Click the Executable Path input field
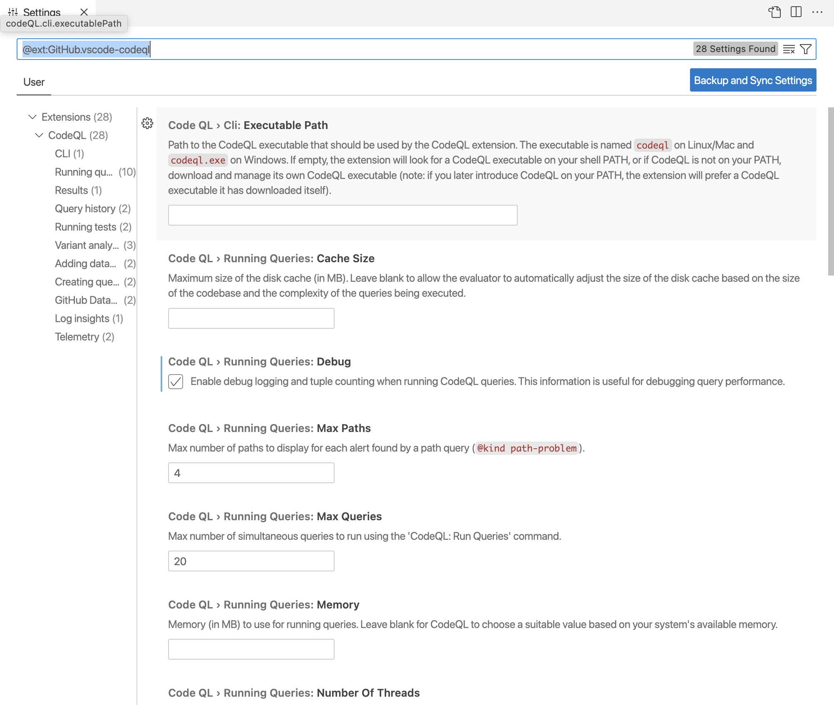Image resolution: width=834 pixels, height=705 pixels. (x=343, y=215)
